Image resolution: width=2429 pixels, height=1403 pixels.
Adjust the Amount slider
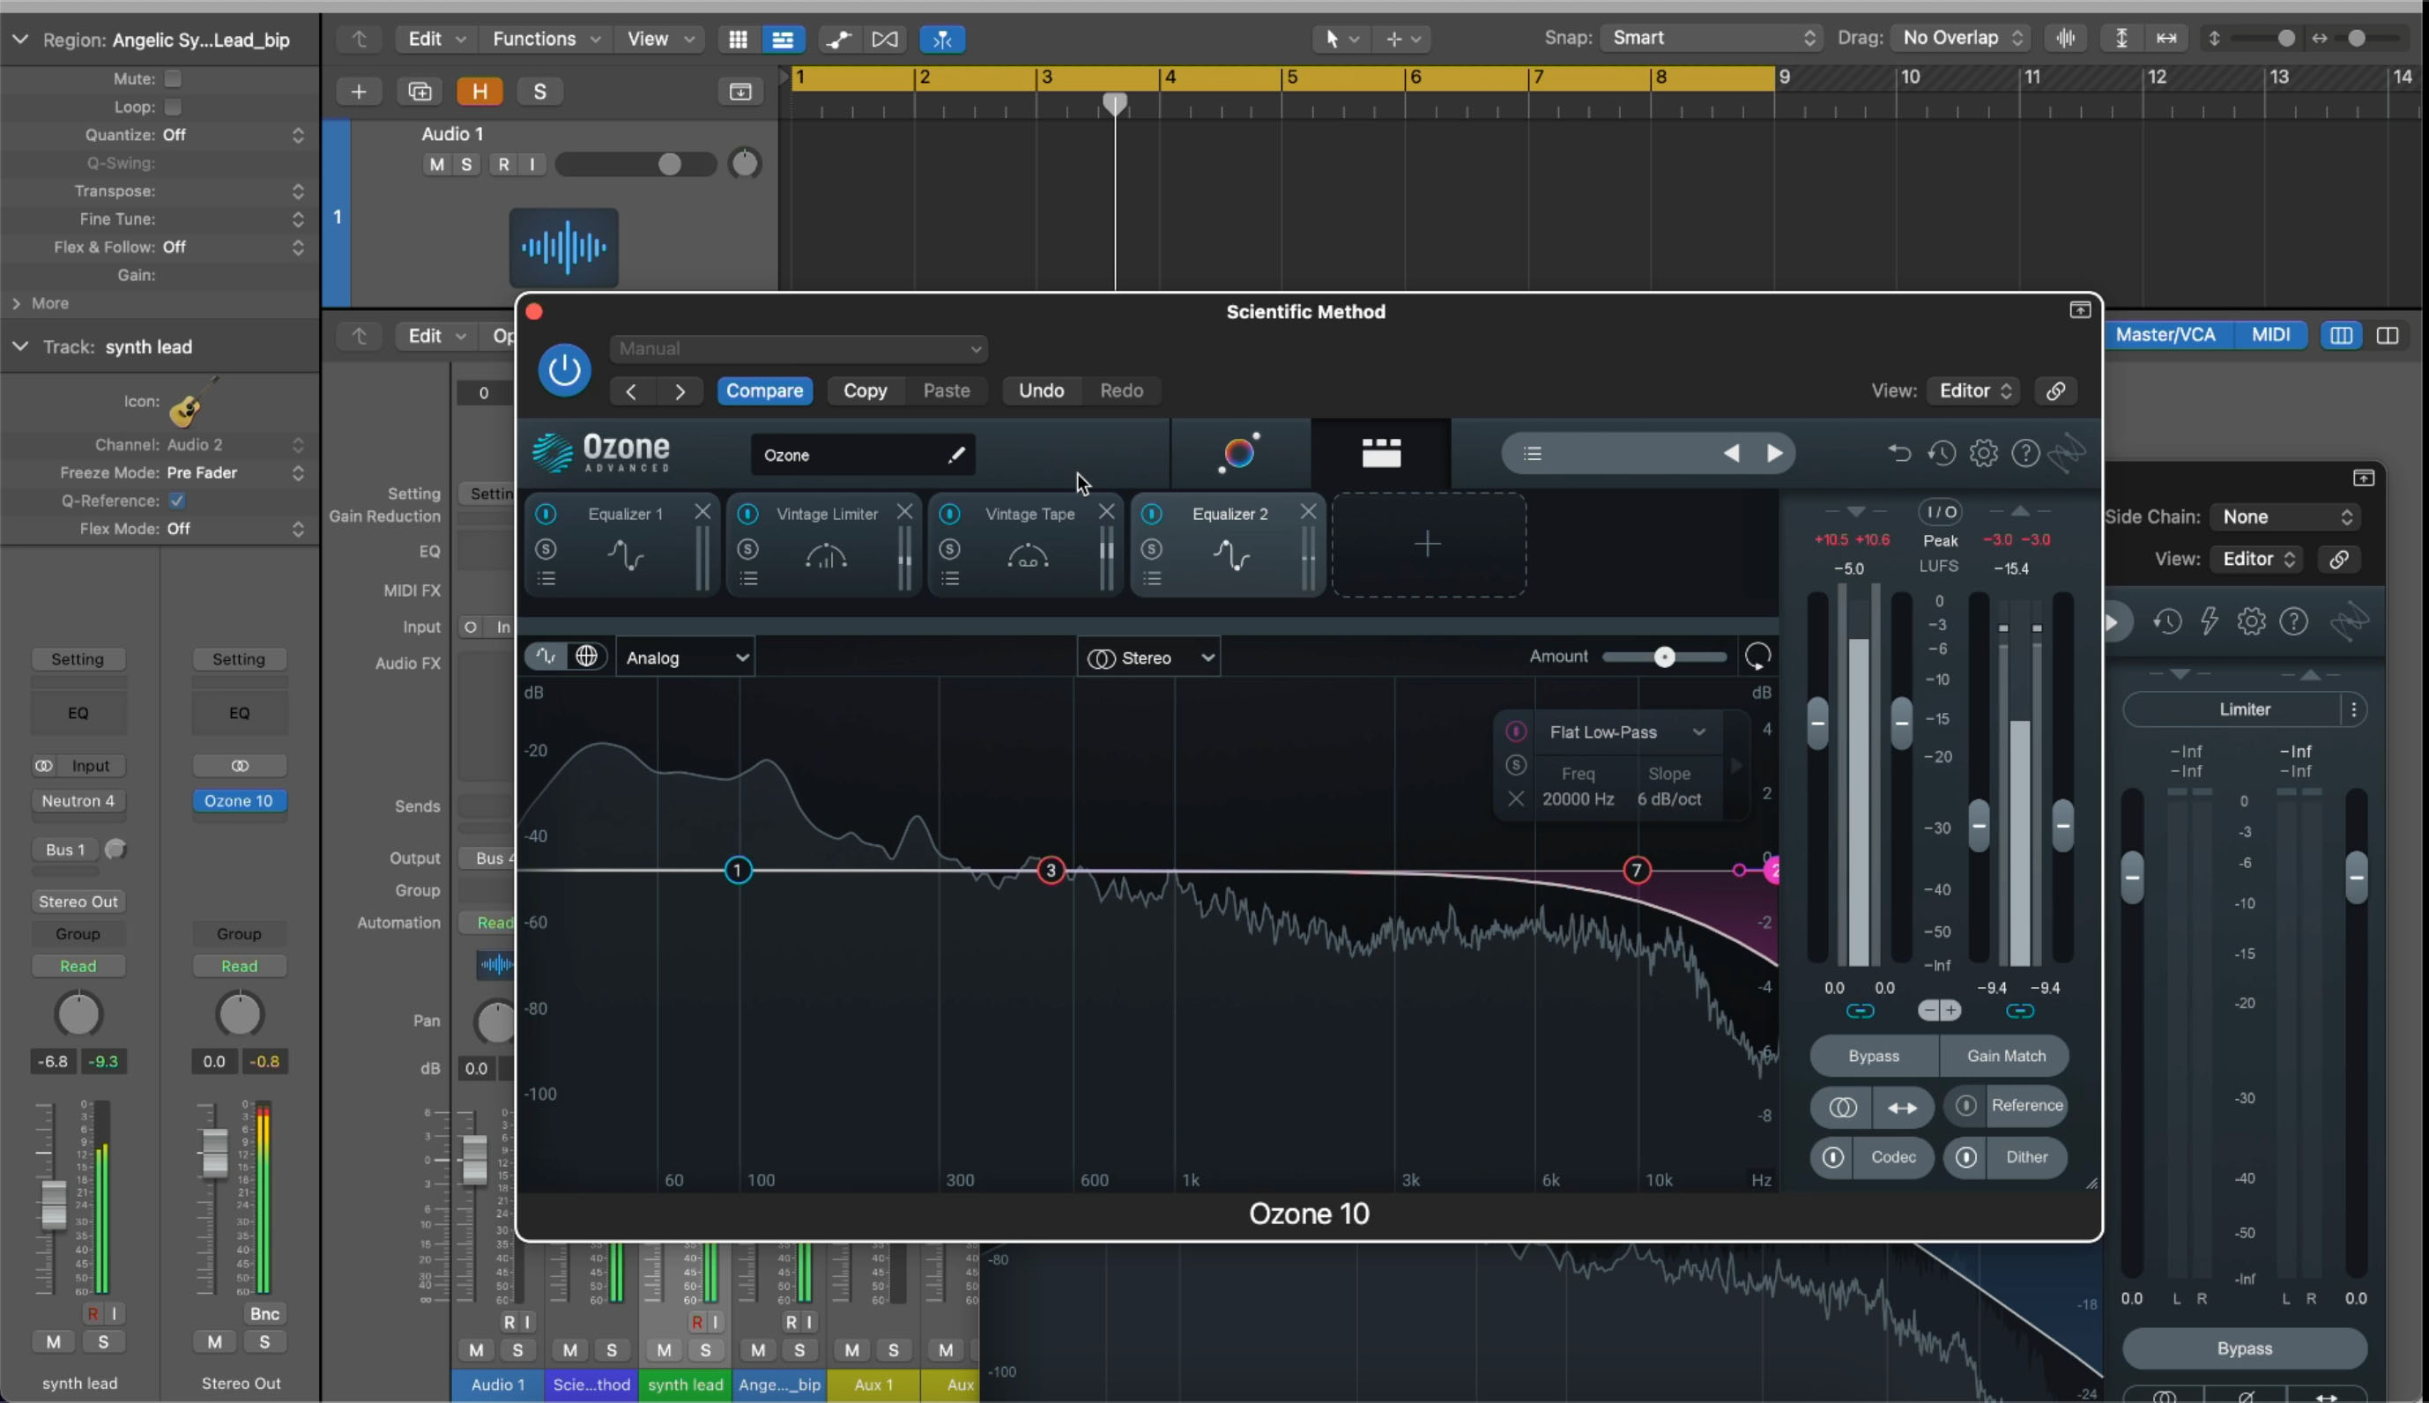[x=1664, y=657]
